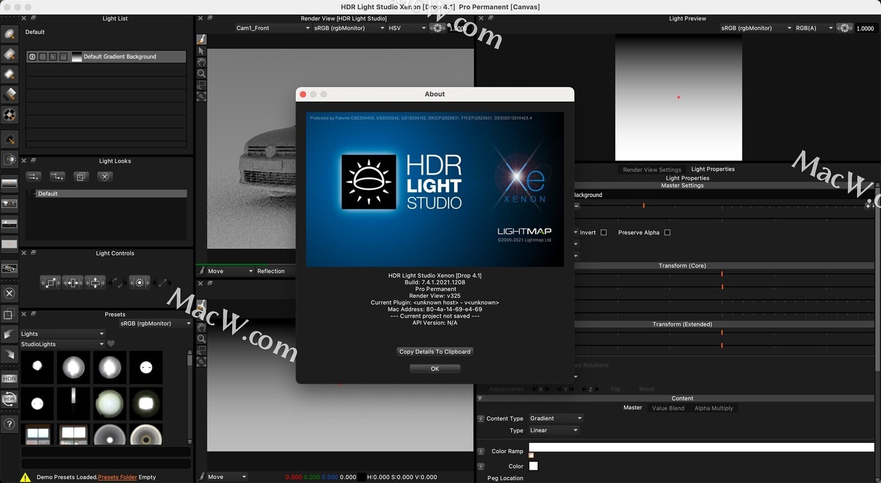The width and height of the screenshot is (881, 483).
Task: Select the Value Blend tab
Action: coord(668,408)
